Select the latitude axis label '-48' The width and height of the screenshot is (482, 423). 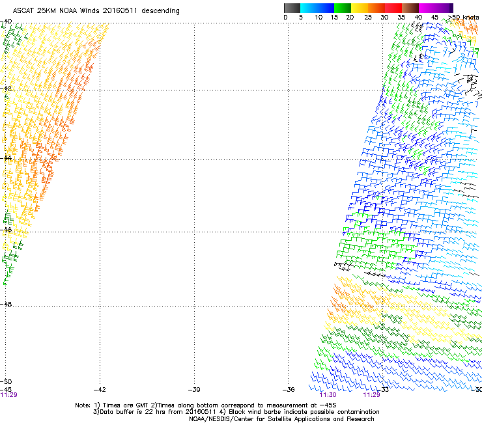click(6, 304)
